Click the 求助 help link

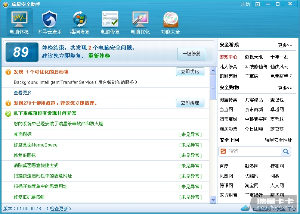(x=245, y=4)
